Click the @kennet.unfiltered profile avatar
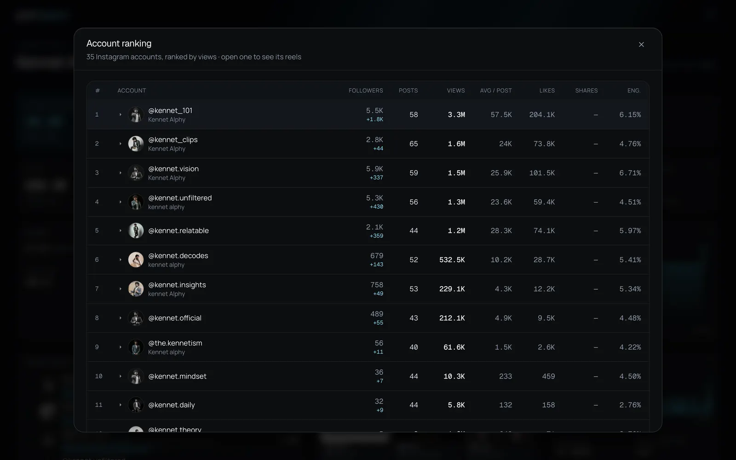 tap(136, 202)
